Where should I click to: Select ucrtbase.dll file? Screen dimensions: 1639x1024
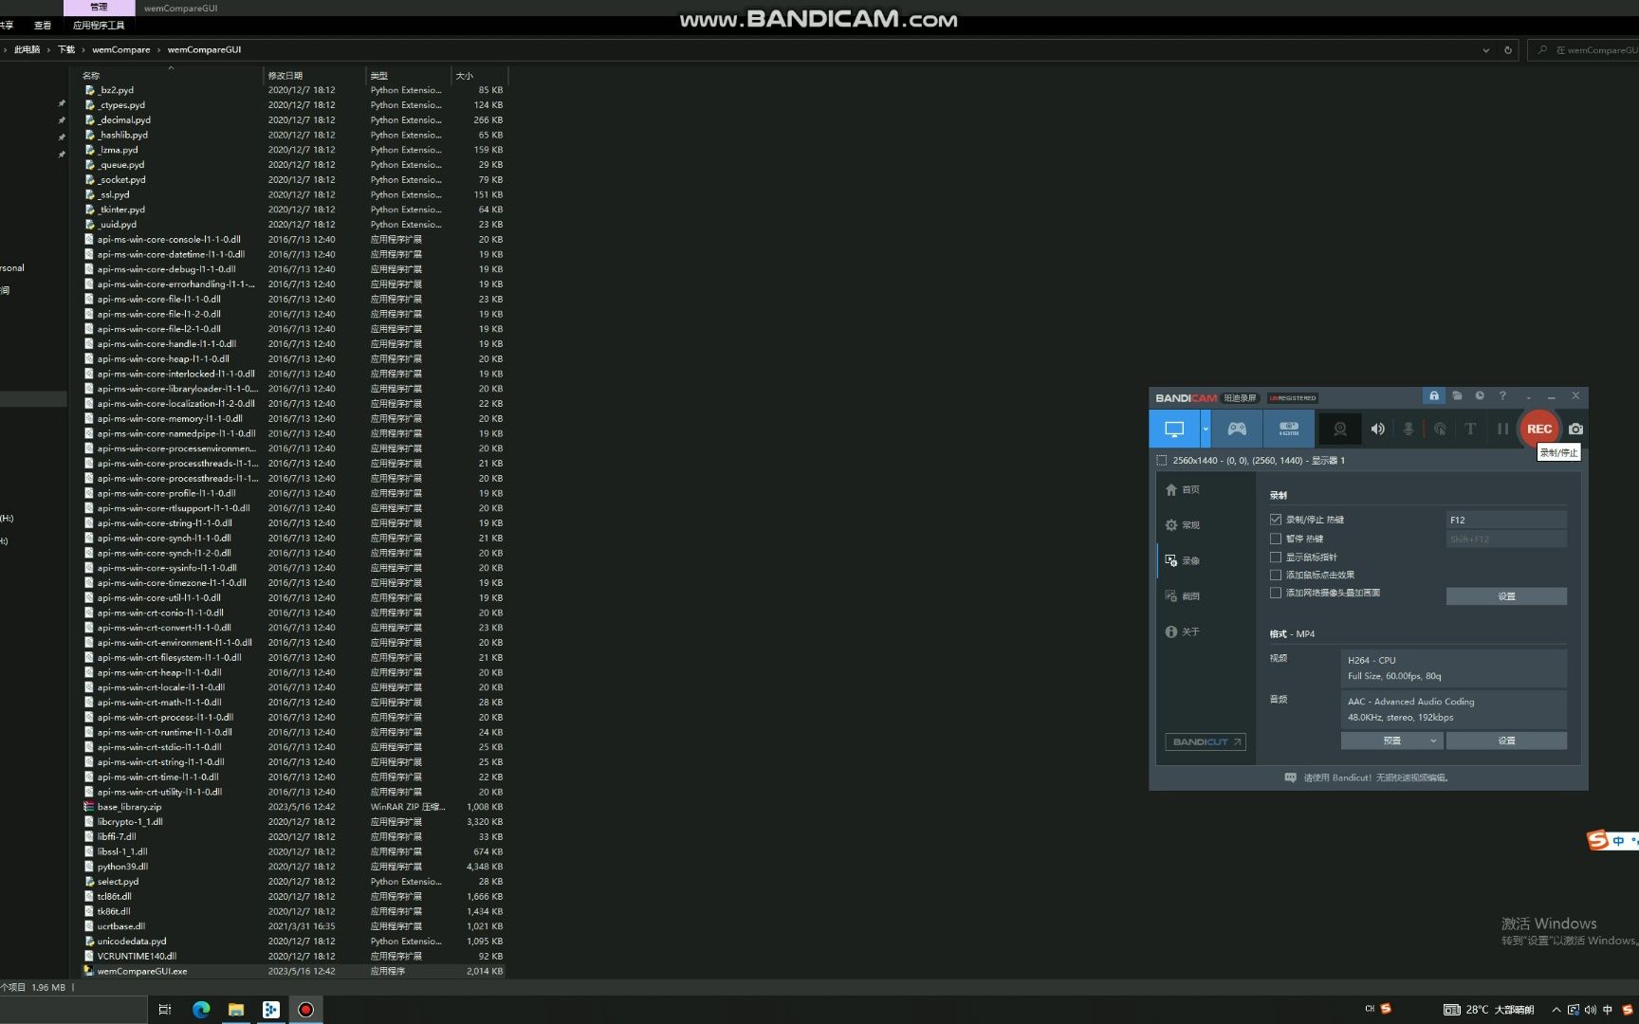pos(294,926)
